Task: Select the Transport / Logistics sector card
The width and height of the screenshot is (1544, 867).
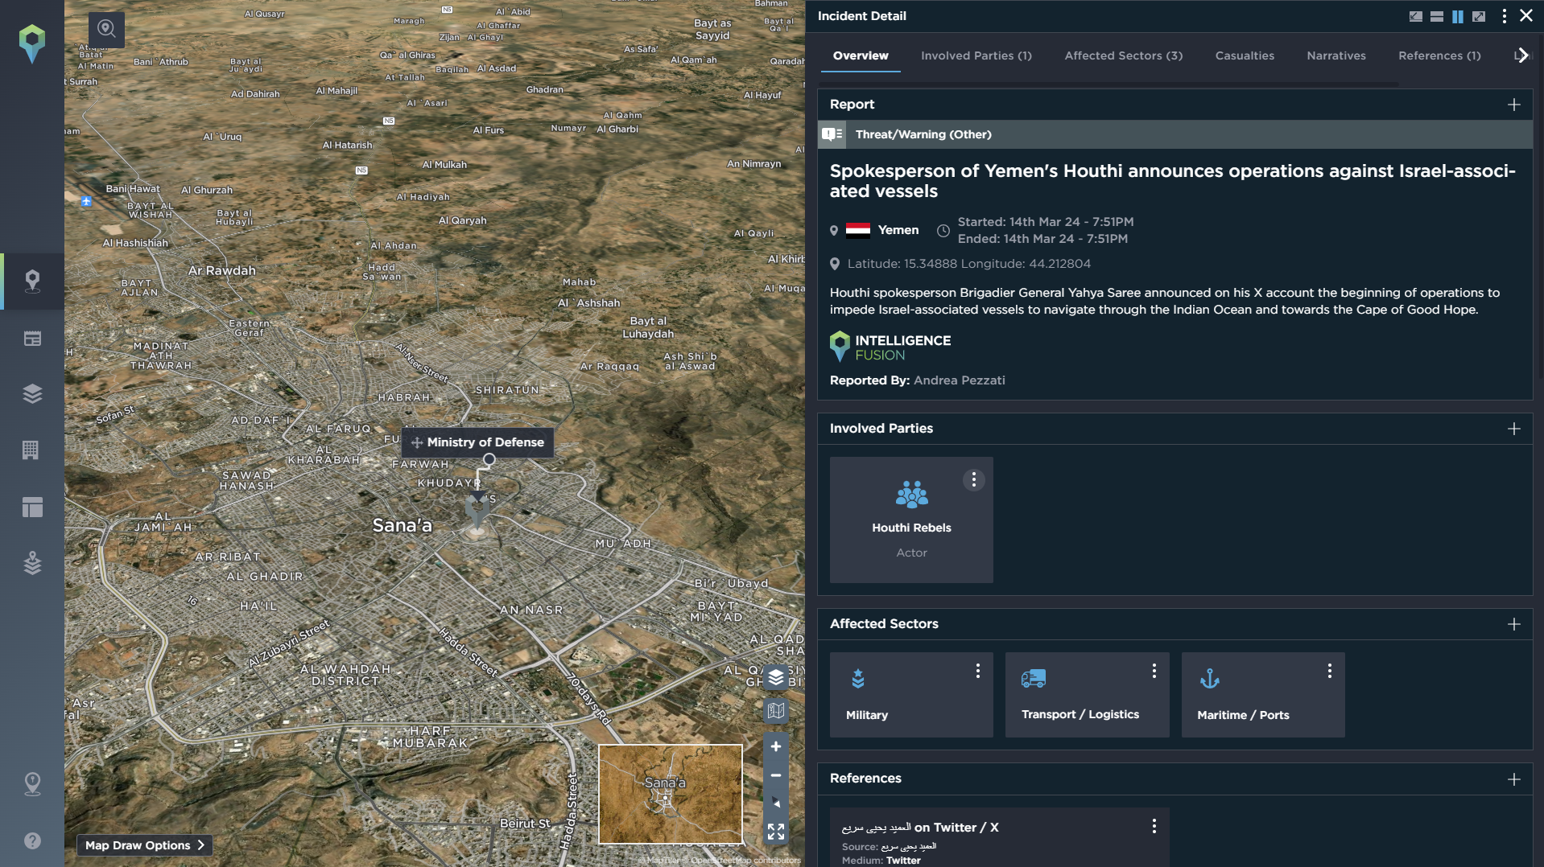Action: click(1087, 695)
